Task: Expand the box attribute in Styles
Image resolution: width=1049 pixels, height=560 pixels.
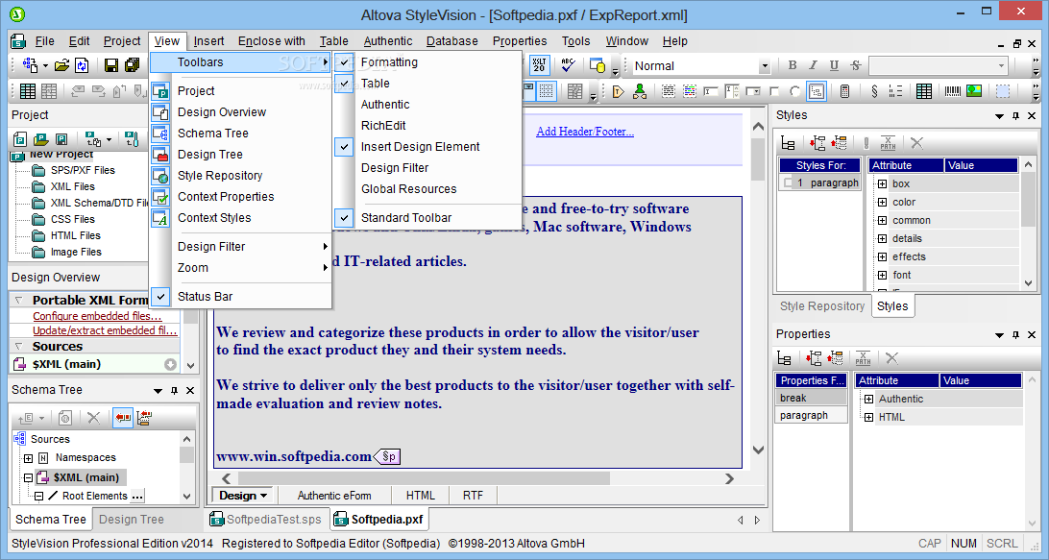Action: coord(882,183)
